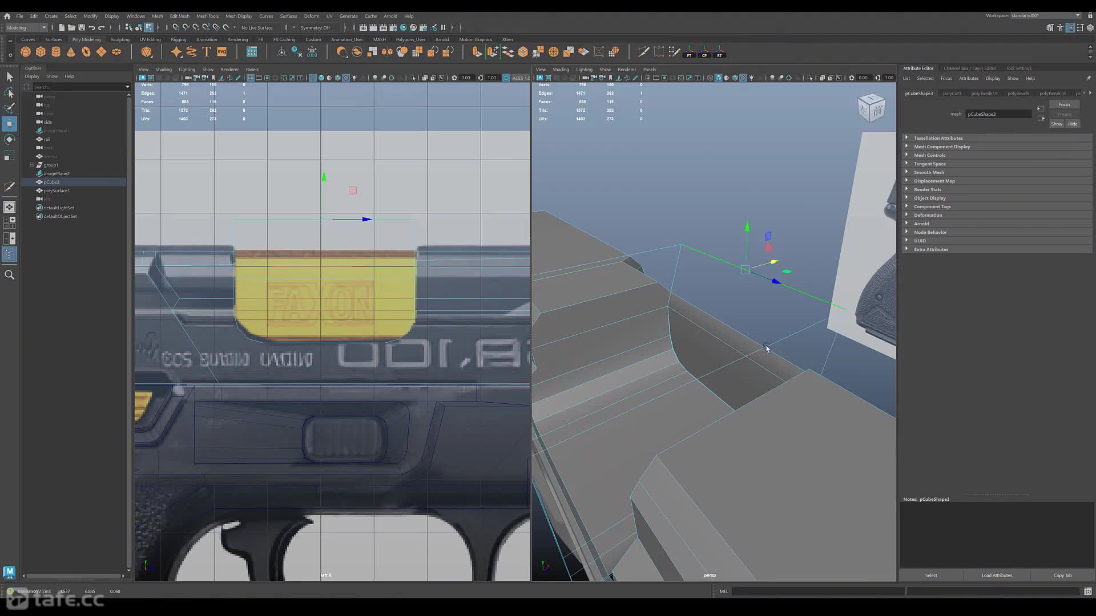Activate the Lasso select tool
The height and width of the screenshot is (616, 1096).
(9, 92)
